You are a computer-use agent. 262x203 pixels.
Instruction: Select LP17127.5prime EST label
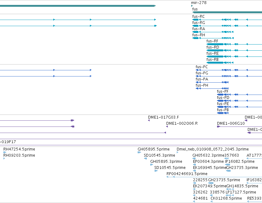point(241,192)
